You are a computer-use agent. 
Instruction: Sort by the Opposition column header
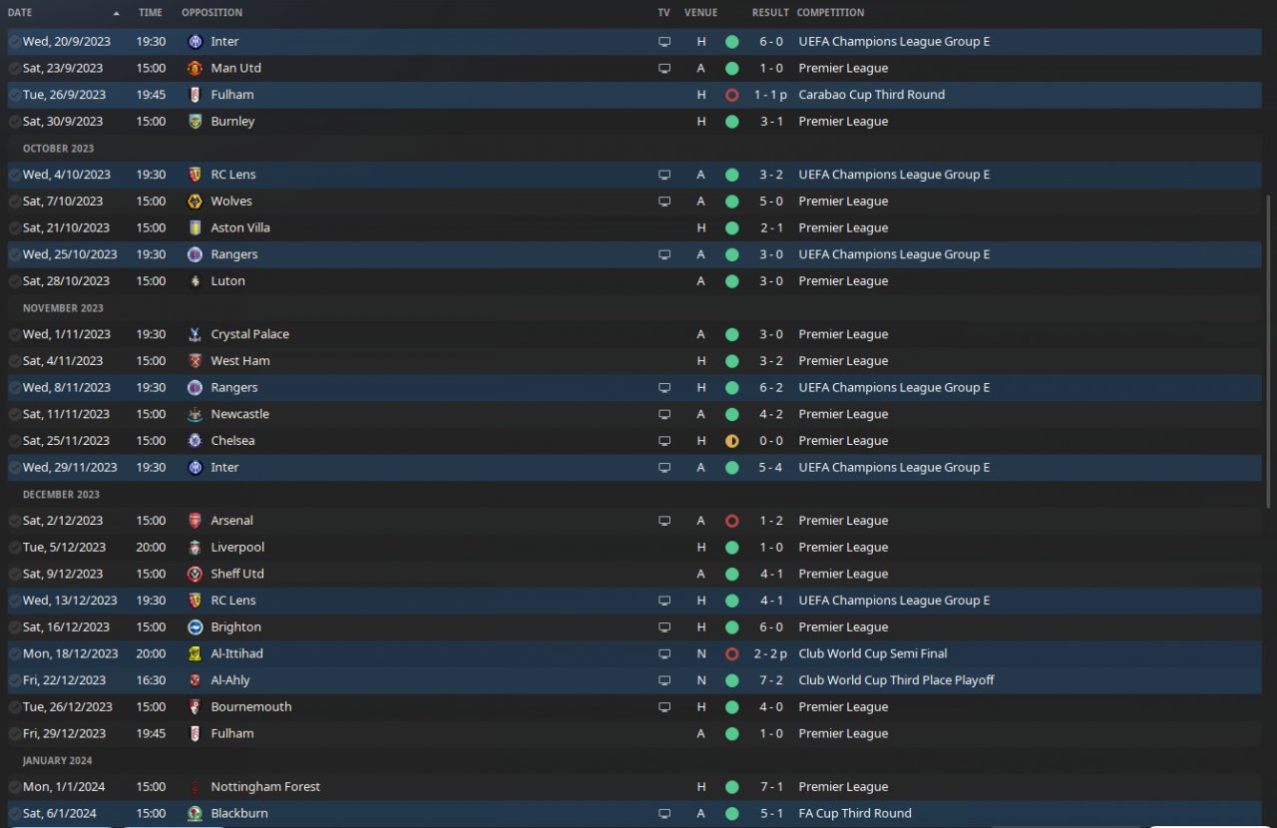point(212,13)
